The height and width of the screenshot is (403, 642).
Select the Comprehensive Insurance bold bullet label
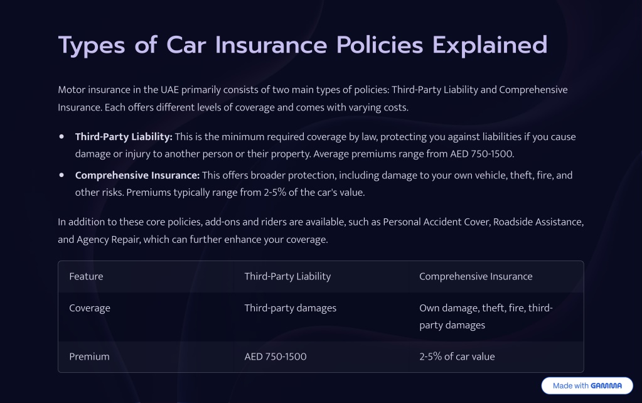(137, 175)
